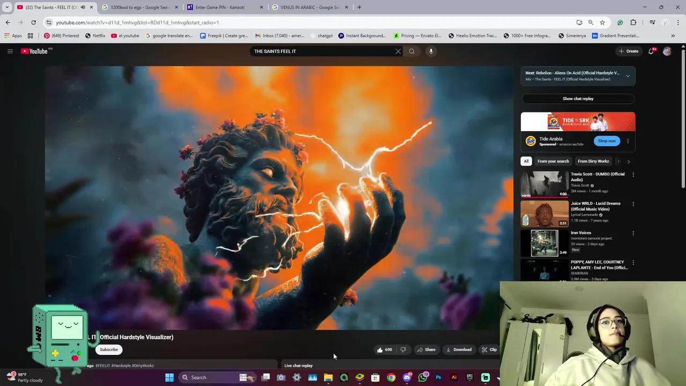Screen dimensions: 686x386
Task: Create a Clip of the video
Action: pyautogui.click(x=489, y=350)
